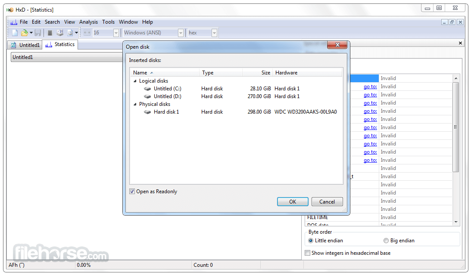Select the Hard disk 1 drive icon
Image resolution: width=471 pixels, height=275 pixels.
coord(147,111)
